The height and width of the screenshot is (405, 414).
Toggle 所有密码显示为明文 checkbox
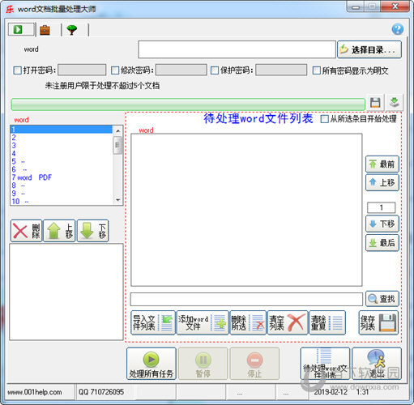coord(317,70)
